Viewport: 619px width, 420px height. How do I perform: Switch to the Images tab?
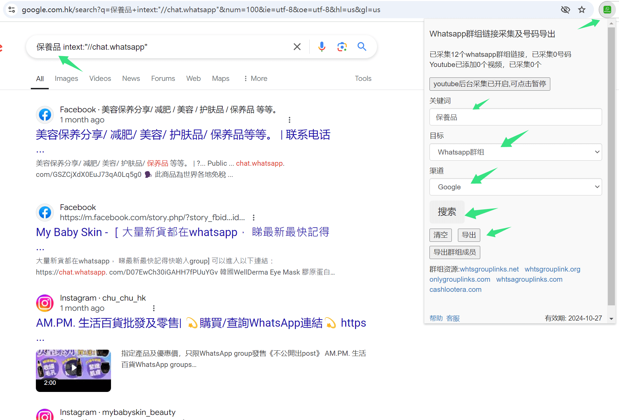point(66,78)
